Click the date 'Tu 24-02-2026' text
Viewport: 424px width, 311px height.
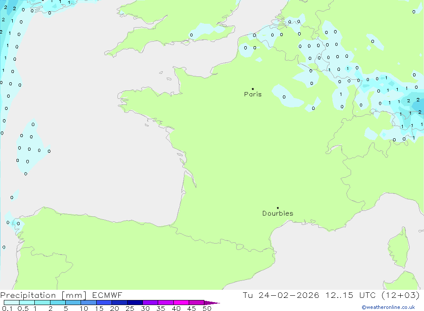pyautogui.click(x=281, y=295)
